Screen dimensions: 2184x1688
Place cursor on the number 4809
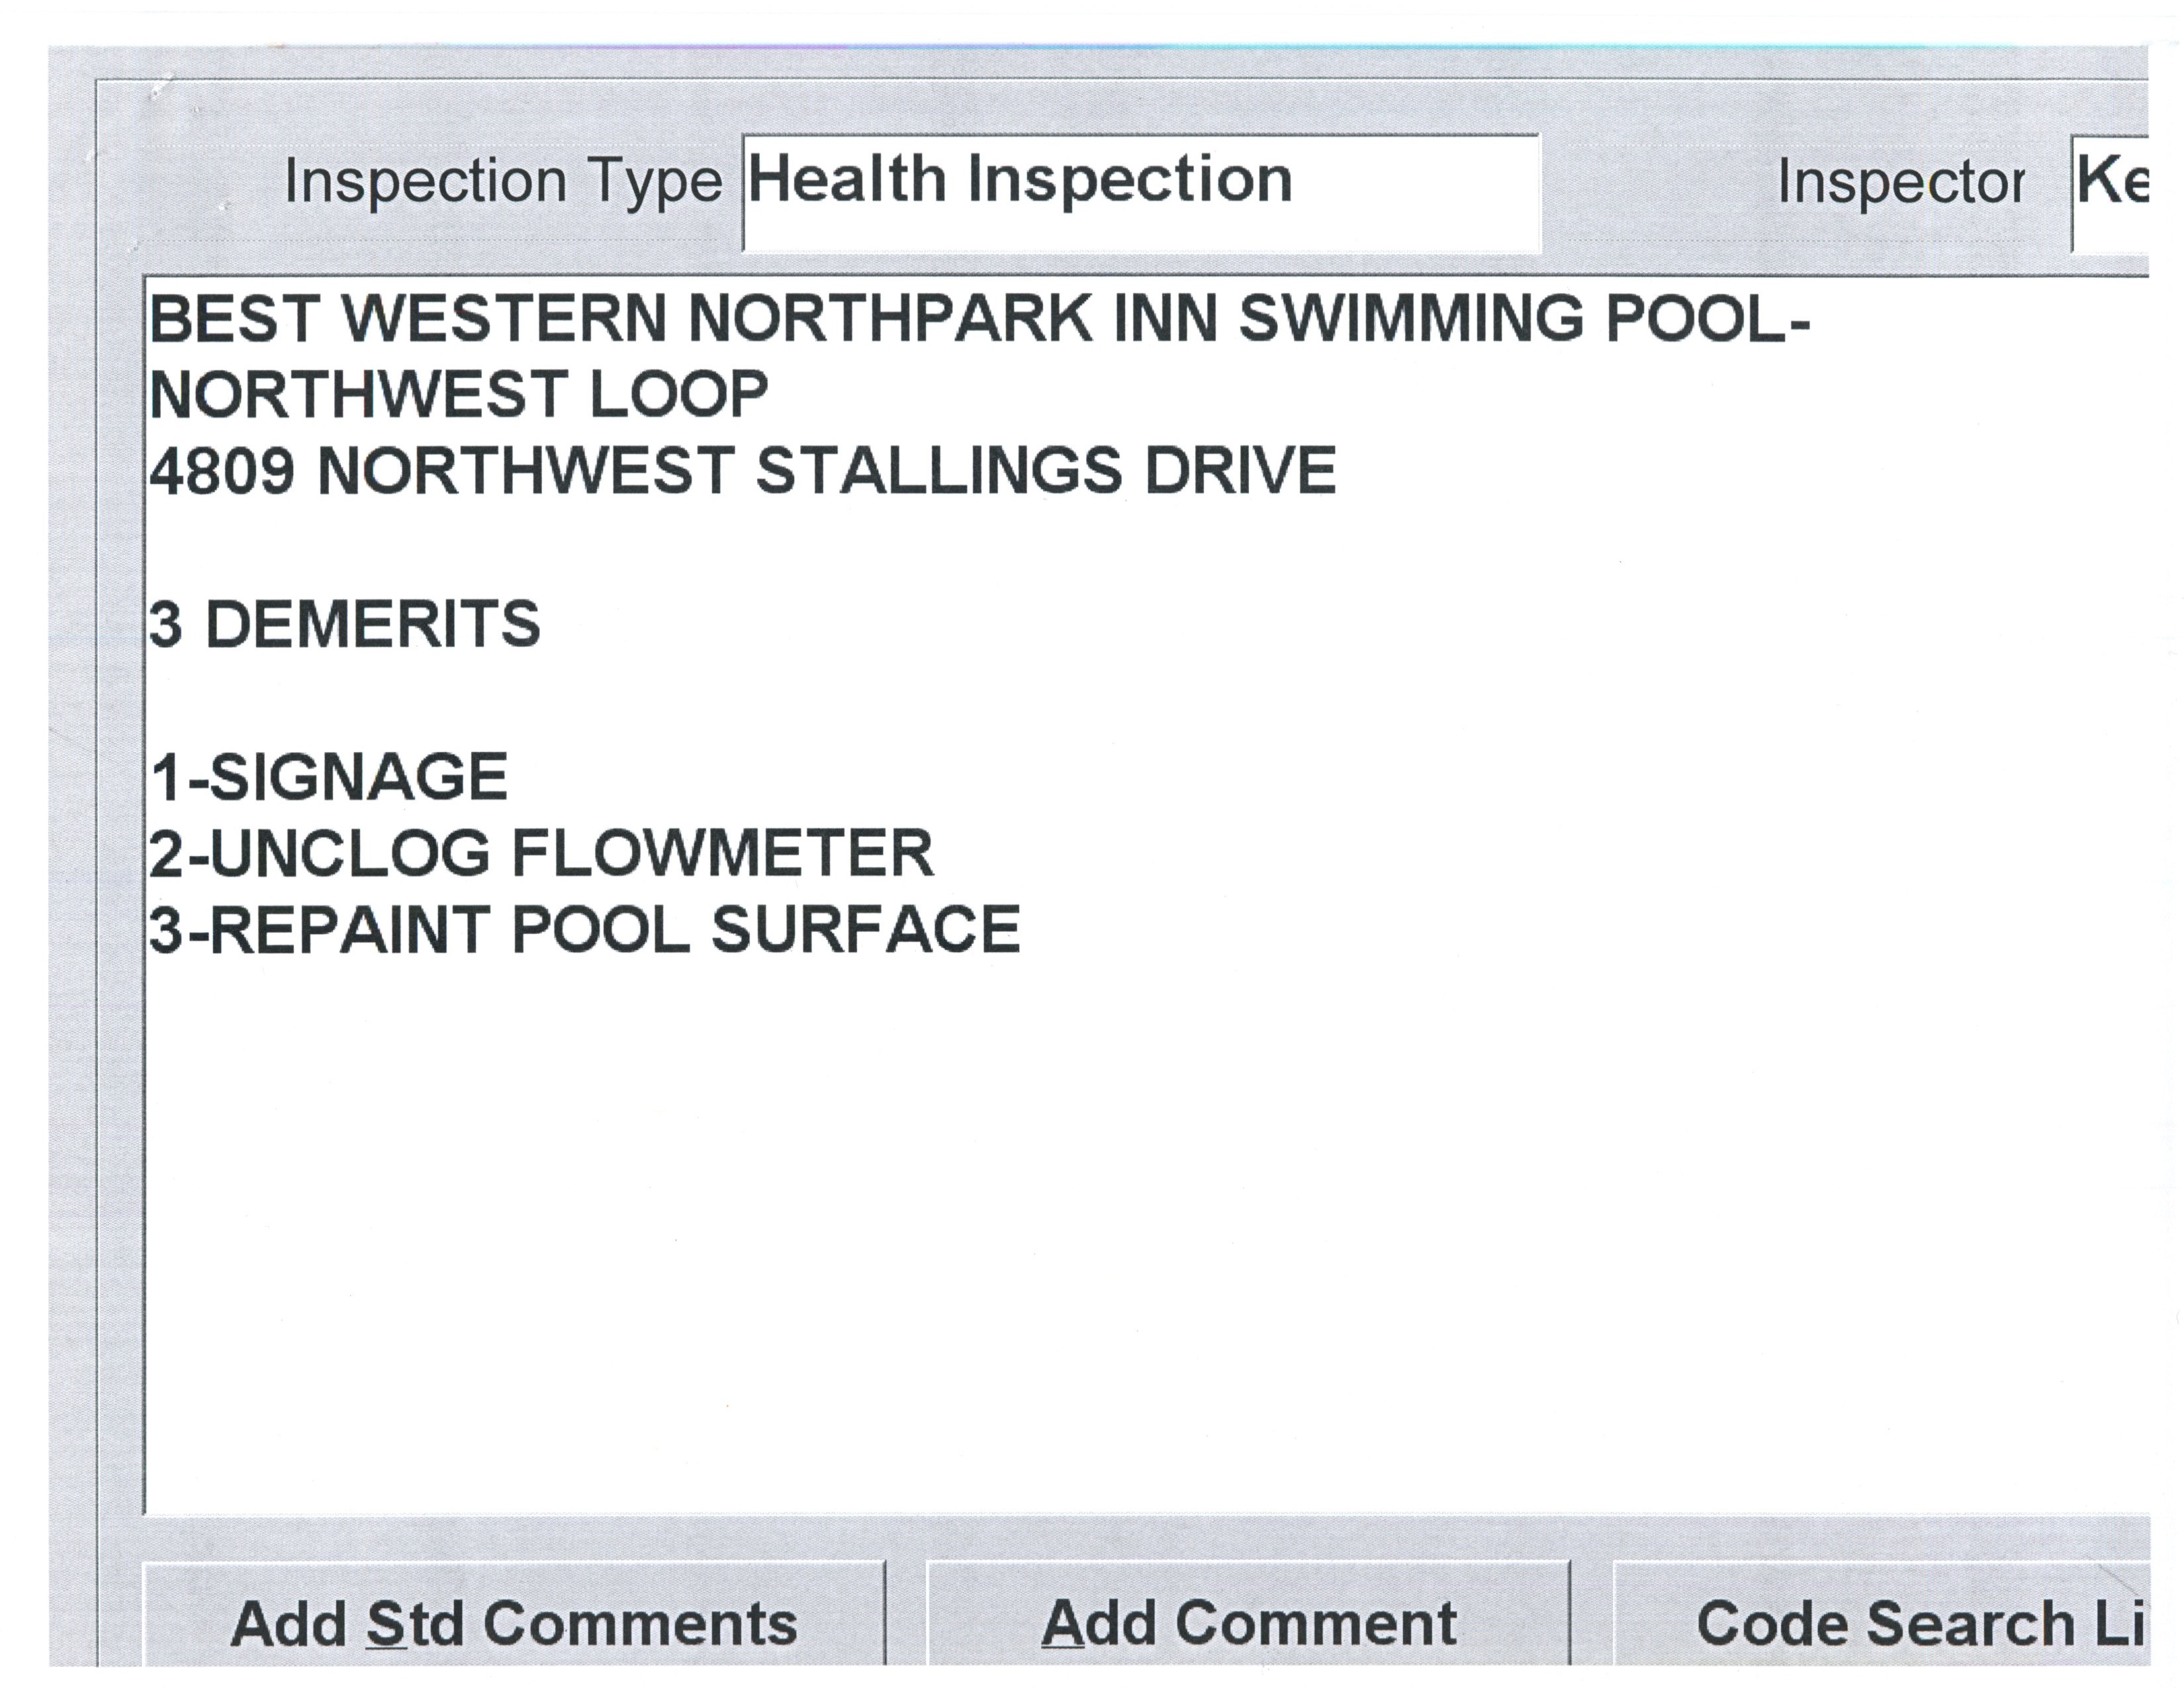point(222,471)
